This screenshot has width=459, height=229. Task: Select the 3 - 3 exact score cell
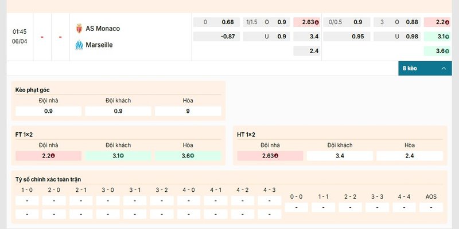377,207
